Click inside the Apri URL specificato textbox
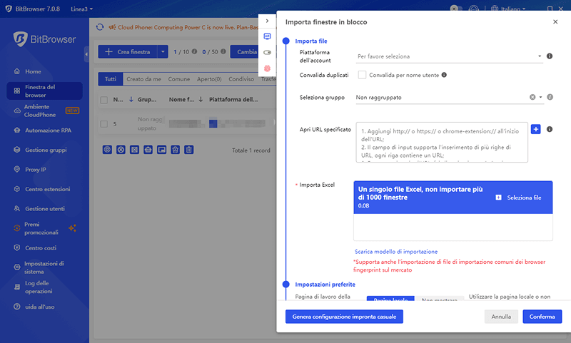Image resolution: width=571 pixels, height=343 pixels. tap(441, 142)
